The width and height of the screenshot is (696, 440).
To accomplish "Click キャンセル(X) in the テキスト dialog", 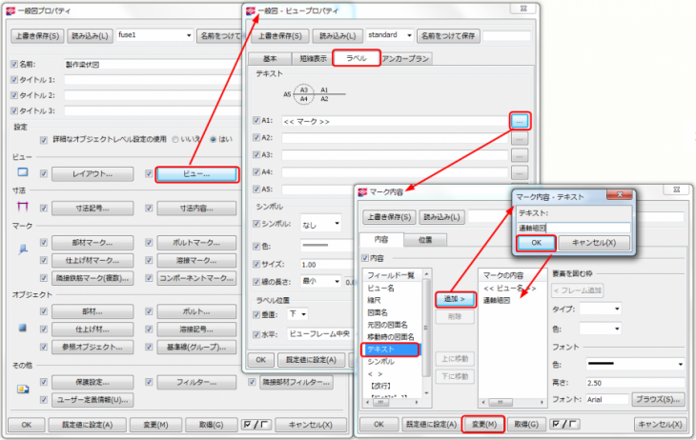I will click(593, 243).
